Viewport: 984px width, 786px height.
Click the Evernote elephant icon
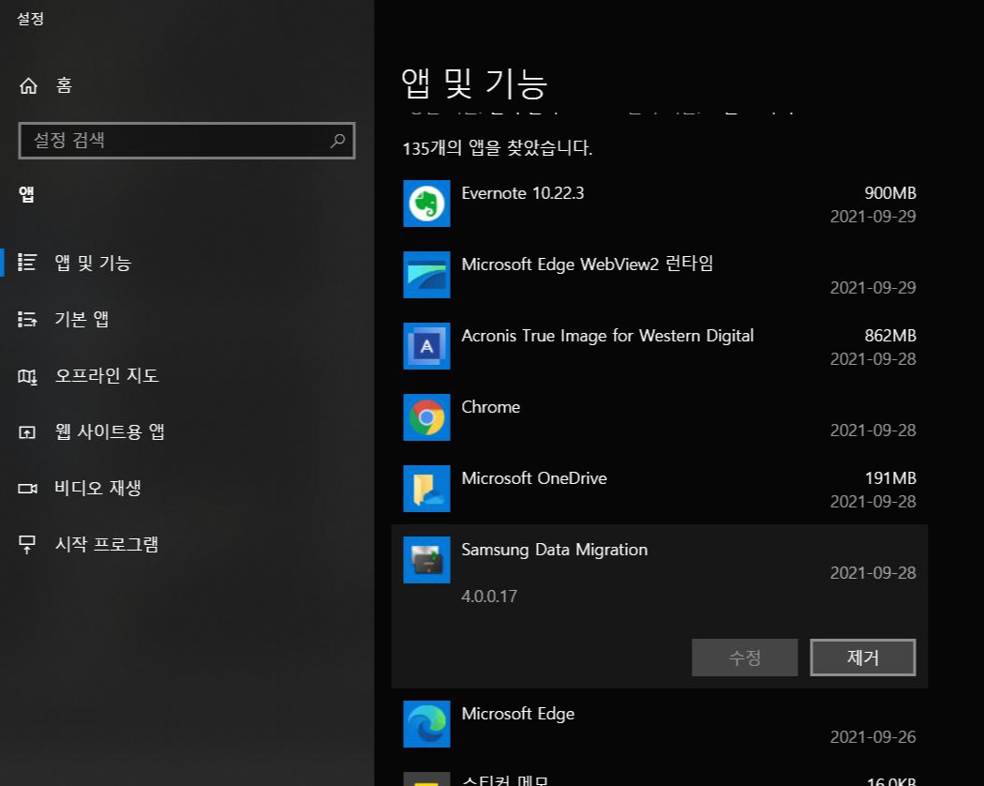pyautogui.click(x=426, y=204)
